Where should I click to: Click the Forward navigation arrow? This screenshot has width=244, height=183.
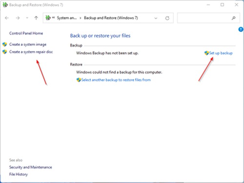click(x=18, y=18)
